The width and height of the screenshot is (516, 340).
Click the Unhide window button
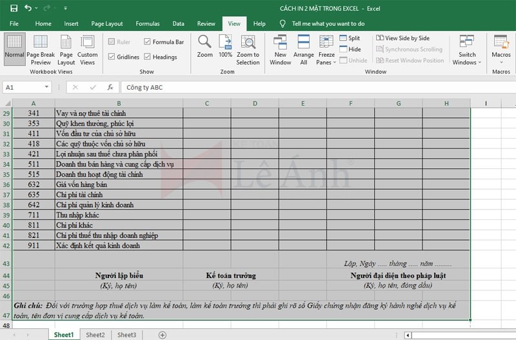(353, 61)
